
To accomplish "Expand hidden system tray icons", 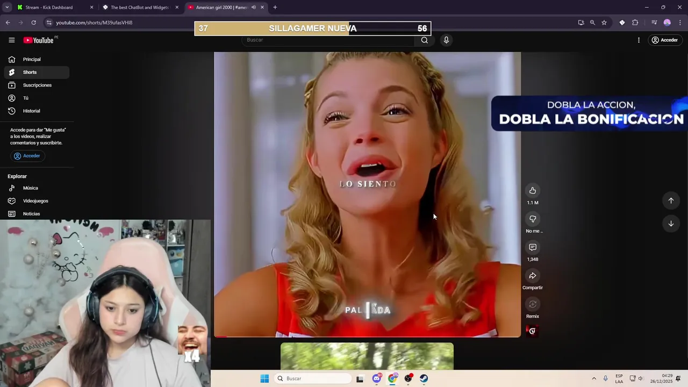I will [x=594, y=378].
